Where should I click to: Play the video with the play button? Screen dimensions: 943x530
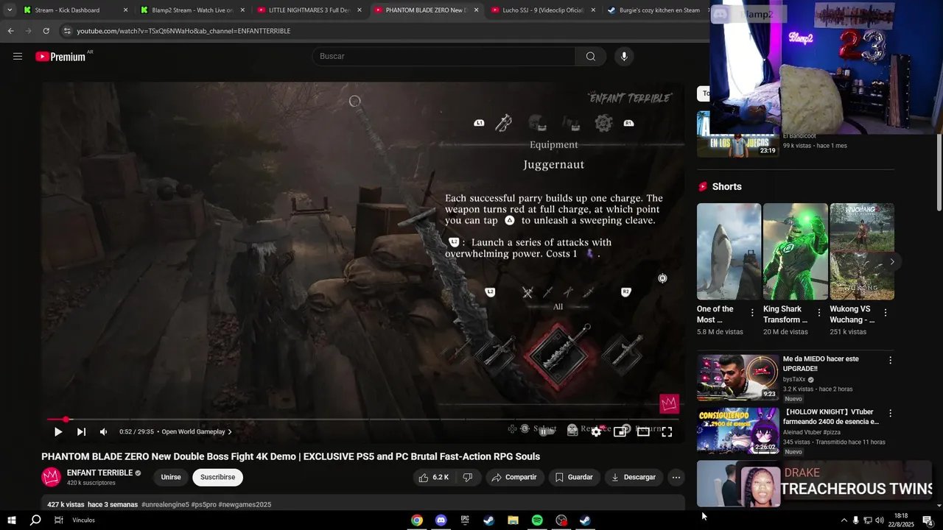[58, 432]
